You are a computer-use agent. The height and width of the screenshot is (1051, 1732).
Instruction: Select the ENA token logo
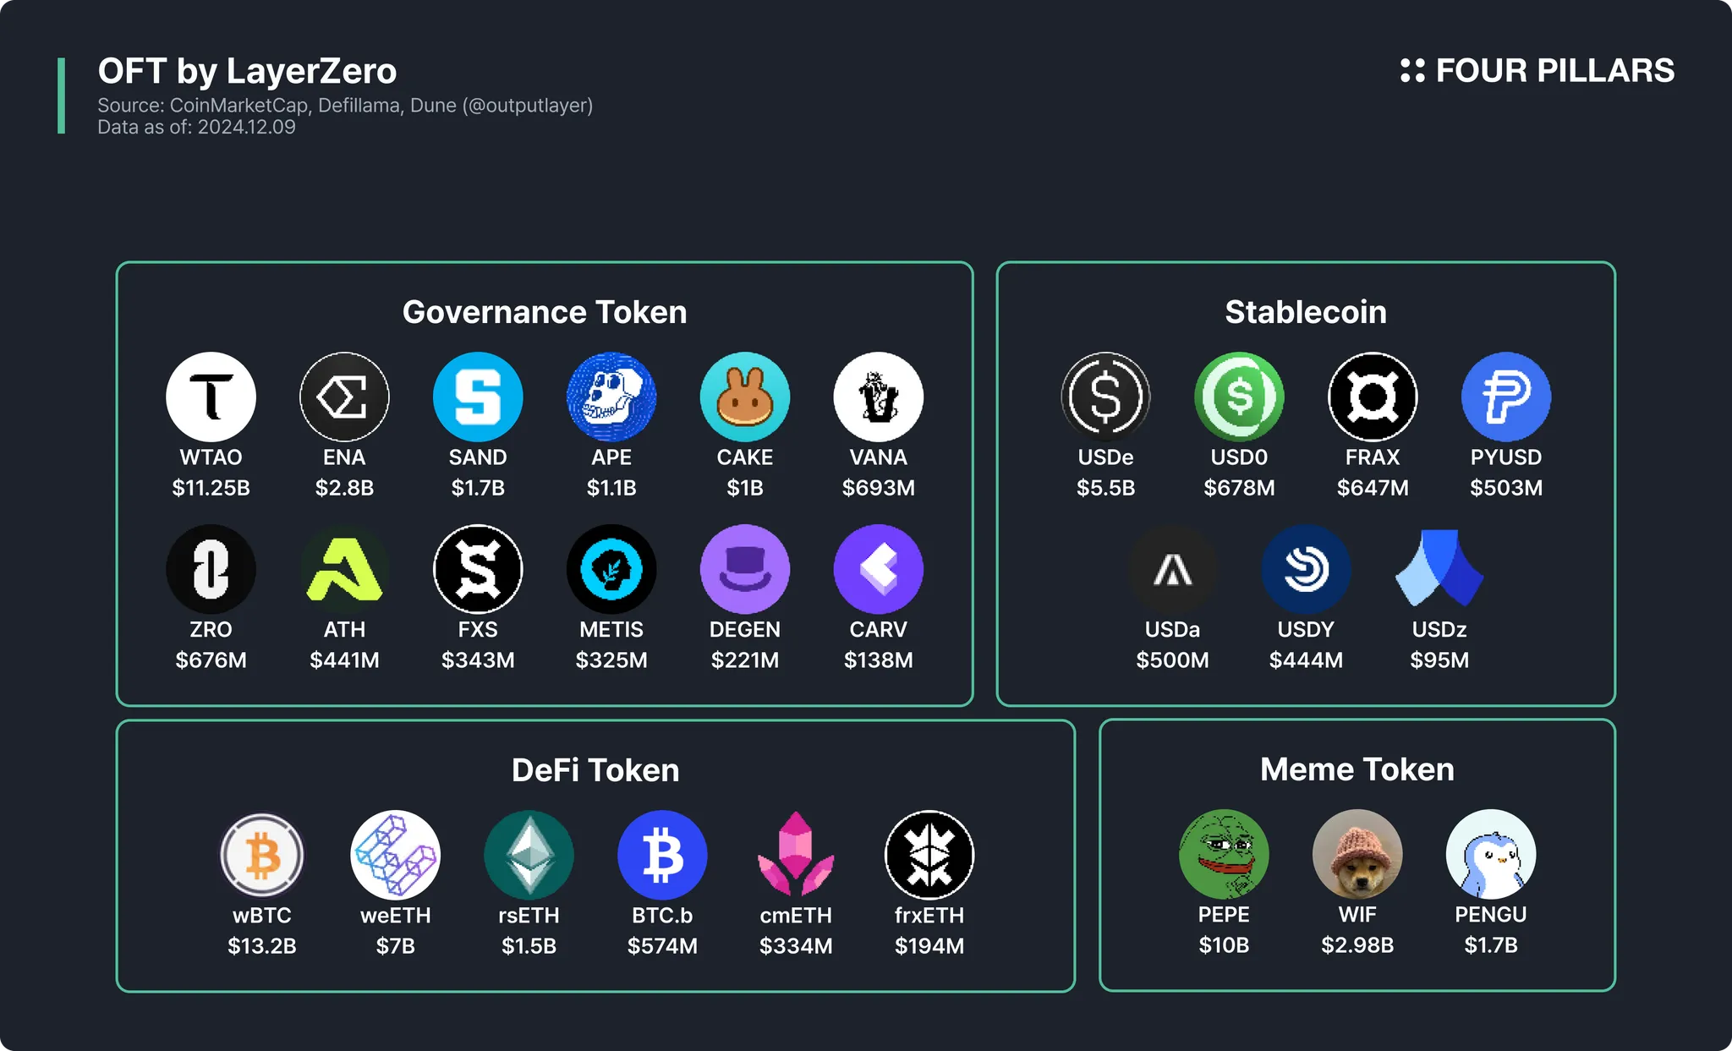(x=344, y=397)
